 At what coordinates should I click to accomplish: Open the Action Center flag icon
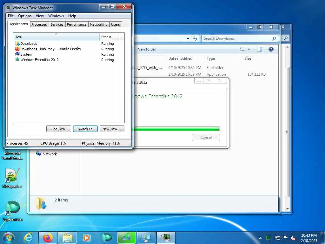285,238
